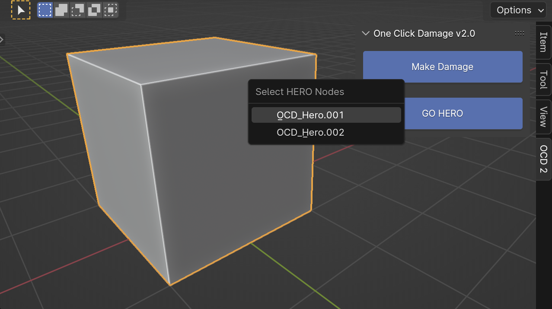Set selection mode to new selection

[45, 10]
